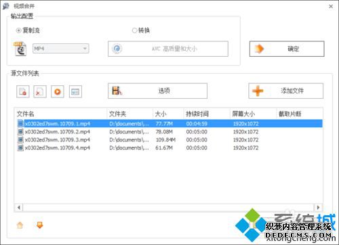Click the MP4 file format icon
This screenshot has height=245, width=339.
click(x=20, y=49)
